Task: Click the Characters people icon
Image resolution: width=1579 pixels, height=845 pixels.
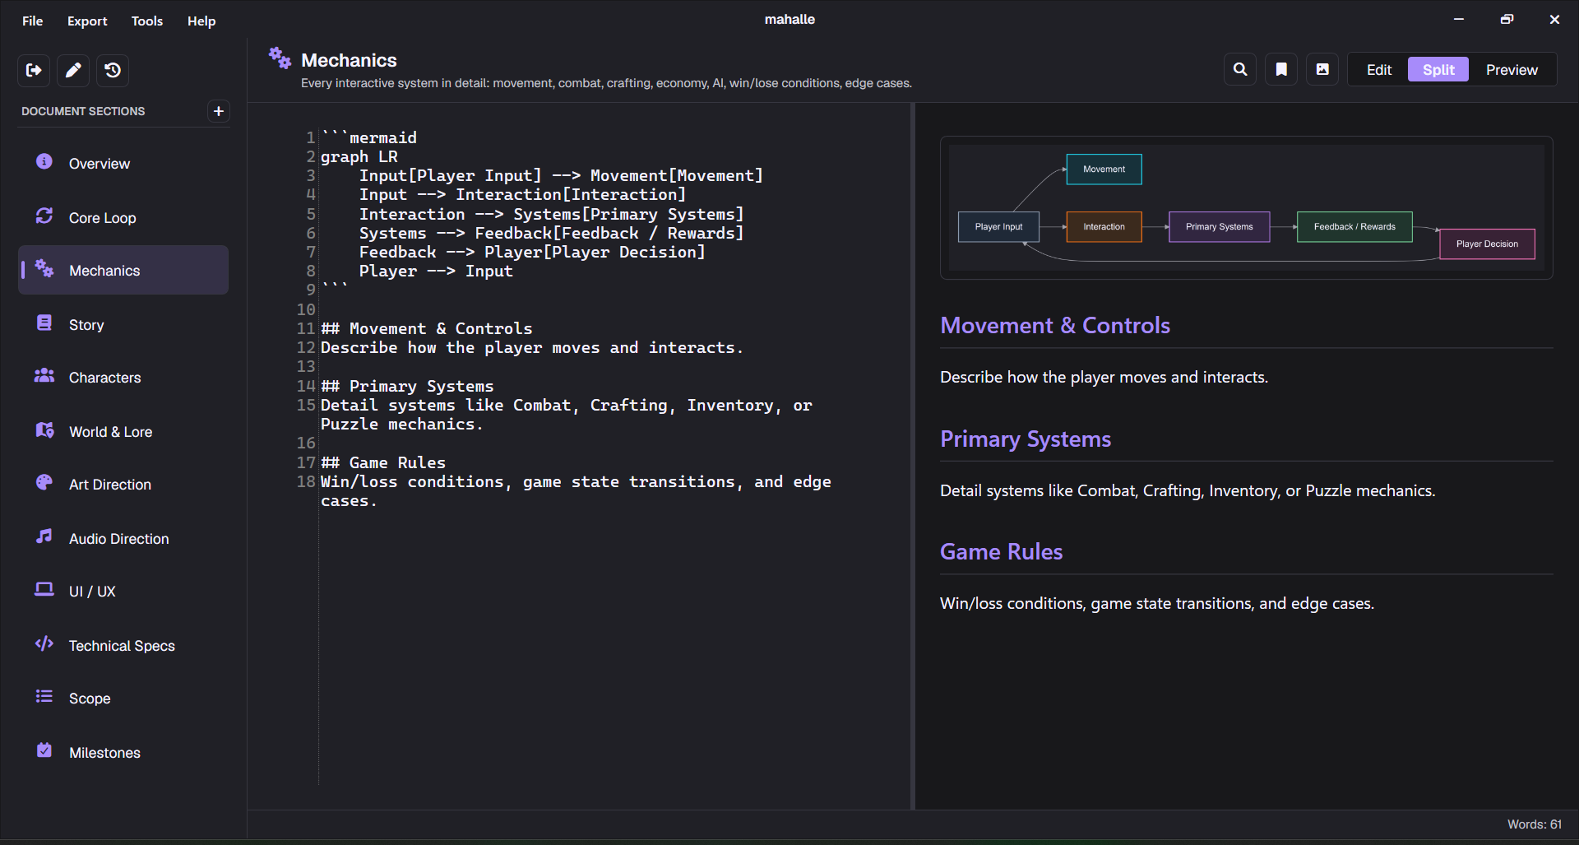Action: (x=44, y=376)
